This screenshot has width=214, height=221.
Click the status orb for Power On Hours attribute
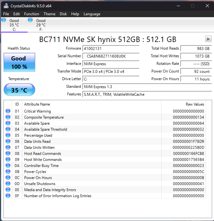click(8, 177)
